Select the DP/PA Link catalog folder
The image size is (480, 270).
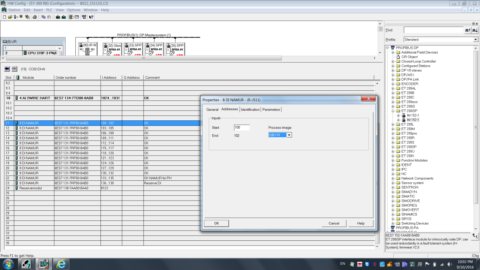coord(409,79)
